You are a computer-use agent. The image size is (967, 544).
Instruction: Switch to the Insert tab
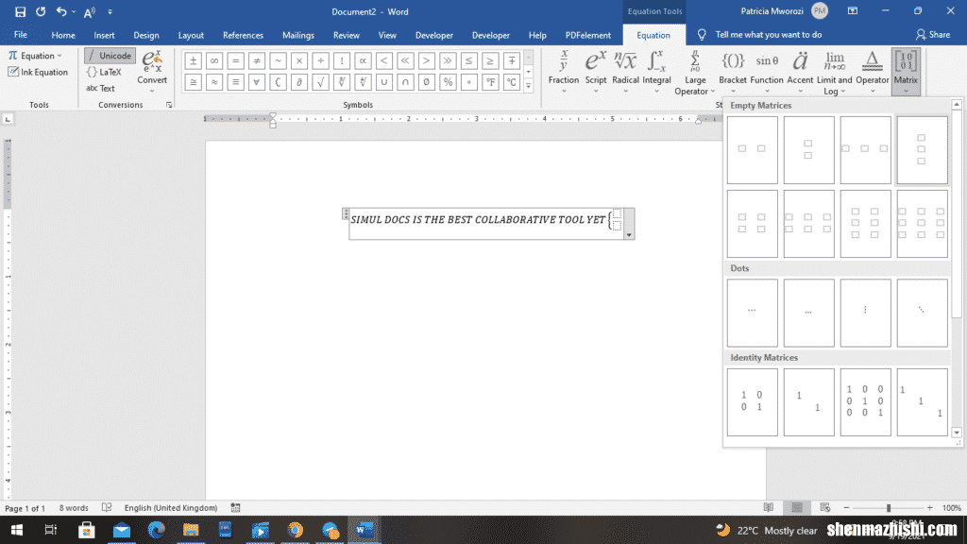click(104, 35)
